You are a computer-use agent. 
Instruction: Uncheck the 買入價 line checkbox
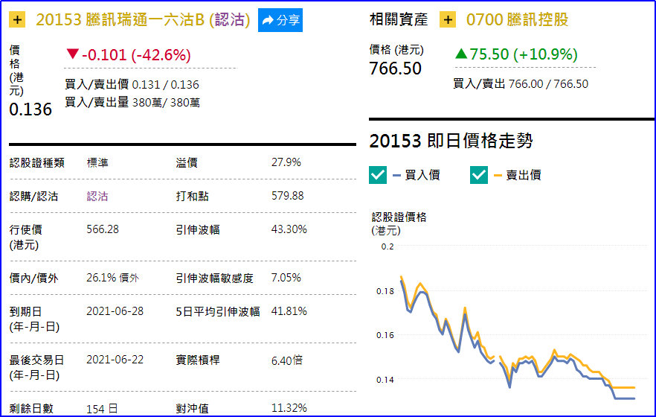coord(378,175)
